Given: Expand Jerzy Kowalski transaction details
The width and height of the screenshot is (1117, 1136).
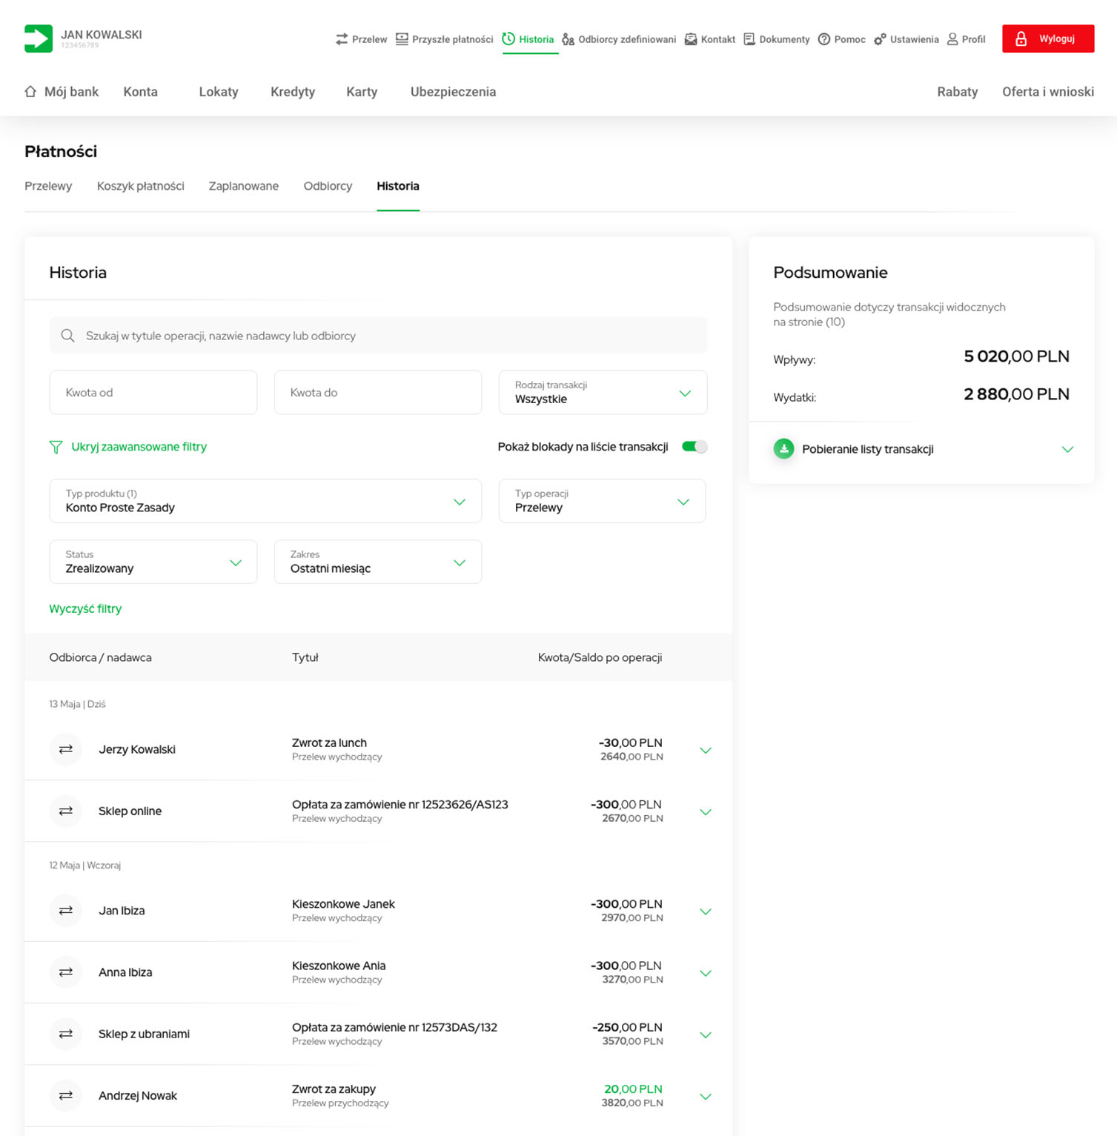Looking at the screenshot, I should (x=705, y=751).
